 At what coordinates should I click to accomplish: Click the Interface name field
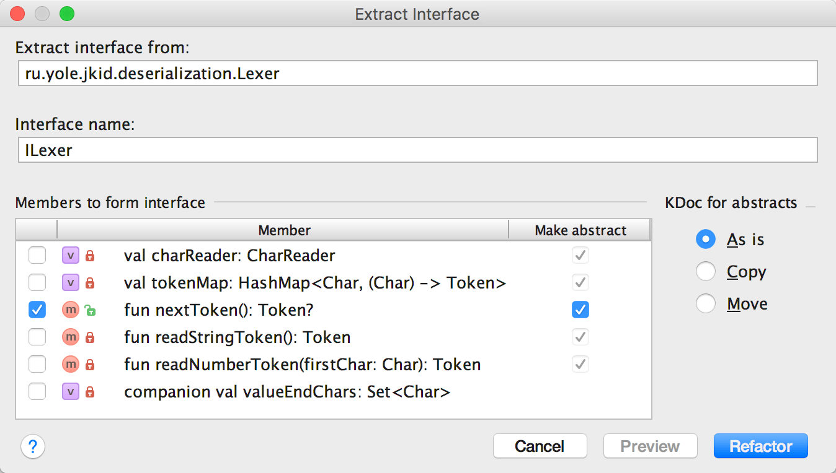pyautogui.click(x=417, y=150)
